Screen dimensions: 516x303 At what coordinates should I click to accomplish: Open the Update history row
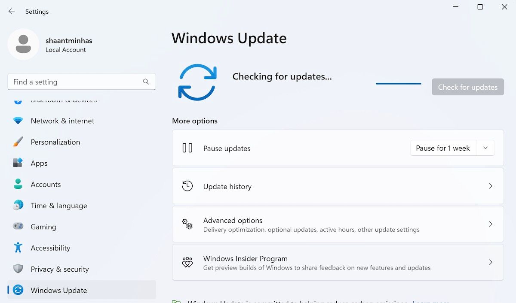[x=338, y=186]
